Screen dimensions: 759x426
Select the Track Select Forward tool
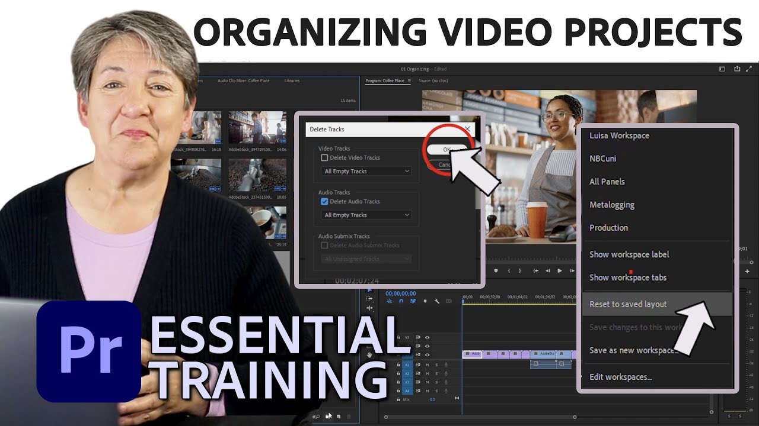369,298
